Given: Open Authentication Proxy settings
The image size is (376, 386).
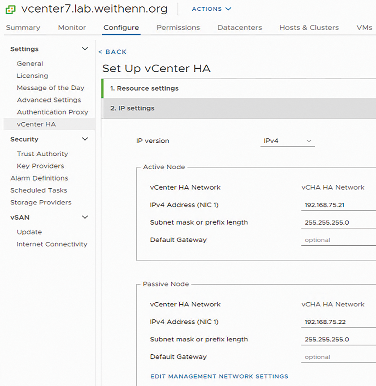Looking at the screenshot, I should 52,112.
